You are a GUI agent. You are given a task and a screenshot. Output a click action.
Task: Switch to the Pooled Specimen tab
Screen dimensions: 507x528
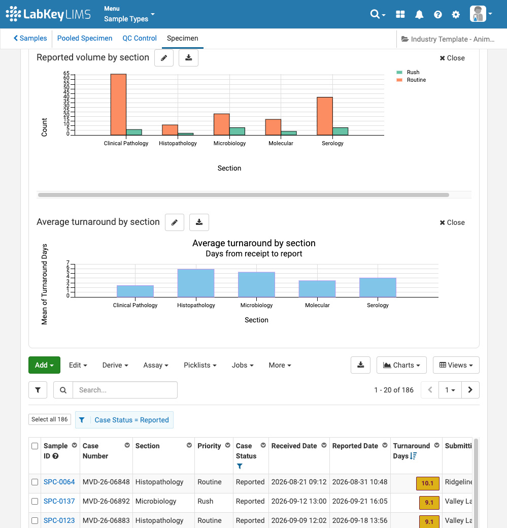pos(85,38)
